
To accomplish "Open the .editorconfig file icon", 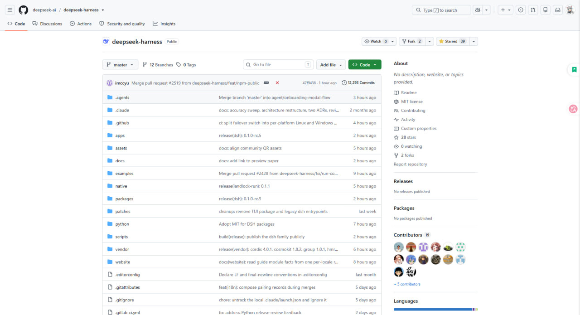I will pos(110,275).
